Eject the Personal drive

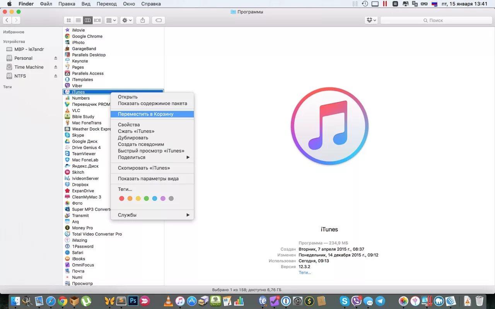pyautogui.click(x=56, y=58)
